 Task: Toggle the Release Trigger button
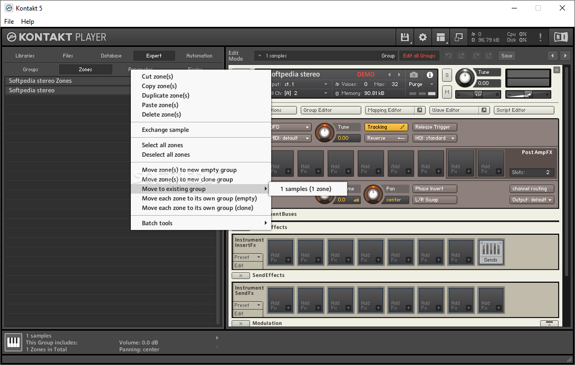[435, 127]
